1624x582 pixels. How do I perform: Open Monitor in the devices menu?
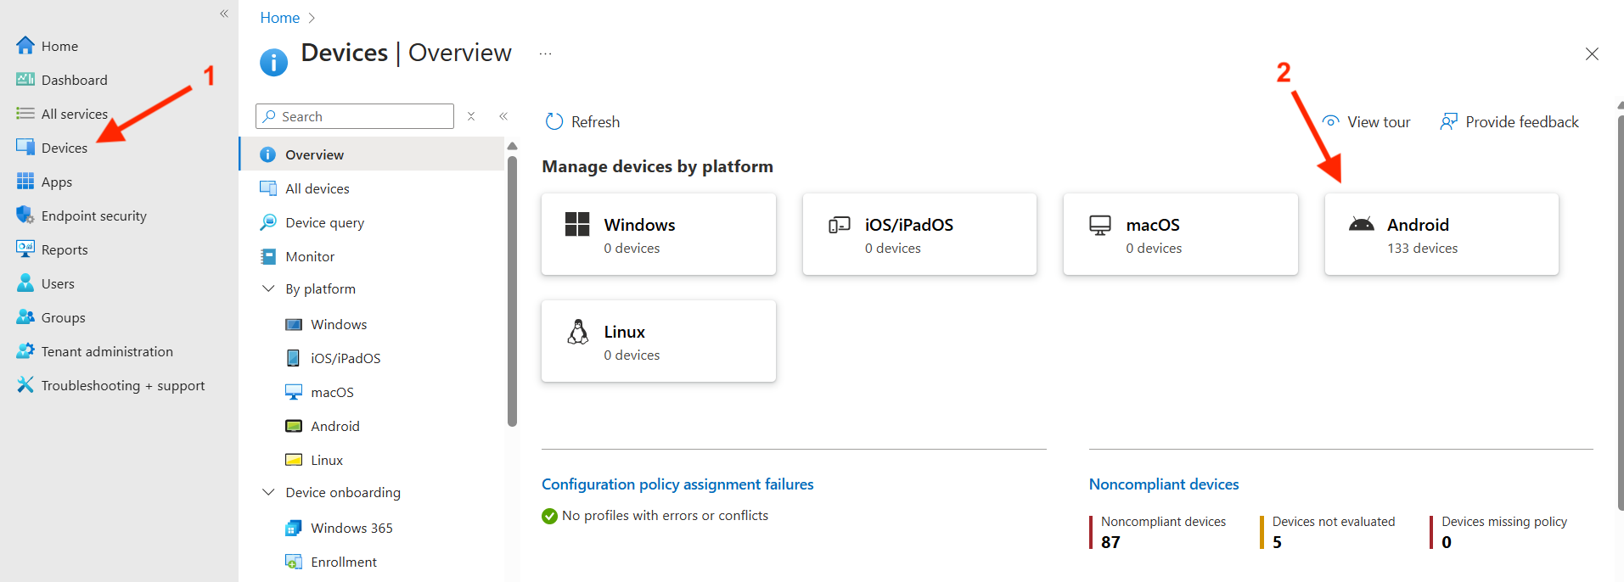pos(309,256)
